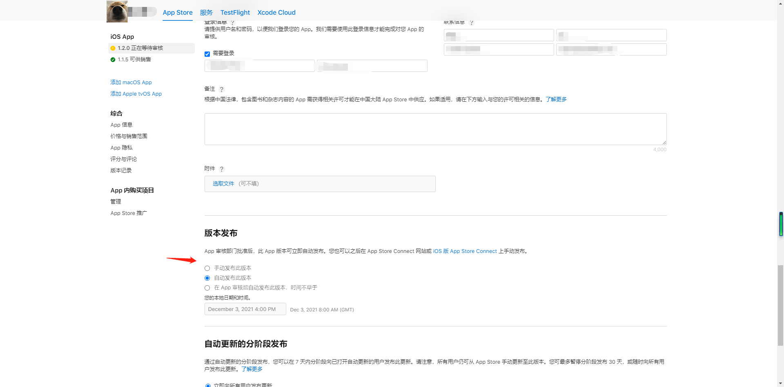This screenshot has height=387, width=784.
Task: Click scrollbar down arrow at bottom
Action: pos(781,384)
